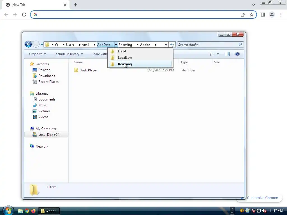The image size is (287, 215).
Task: Open Downloads in the navigation pane
Action: tap(47, 76)
